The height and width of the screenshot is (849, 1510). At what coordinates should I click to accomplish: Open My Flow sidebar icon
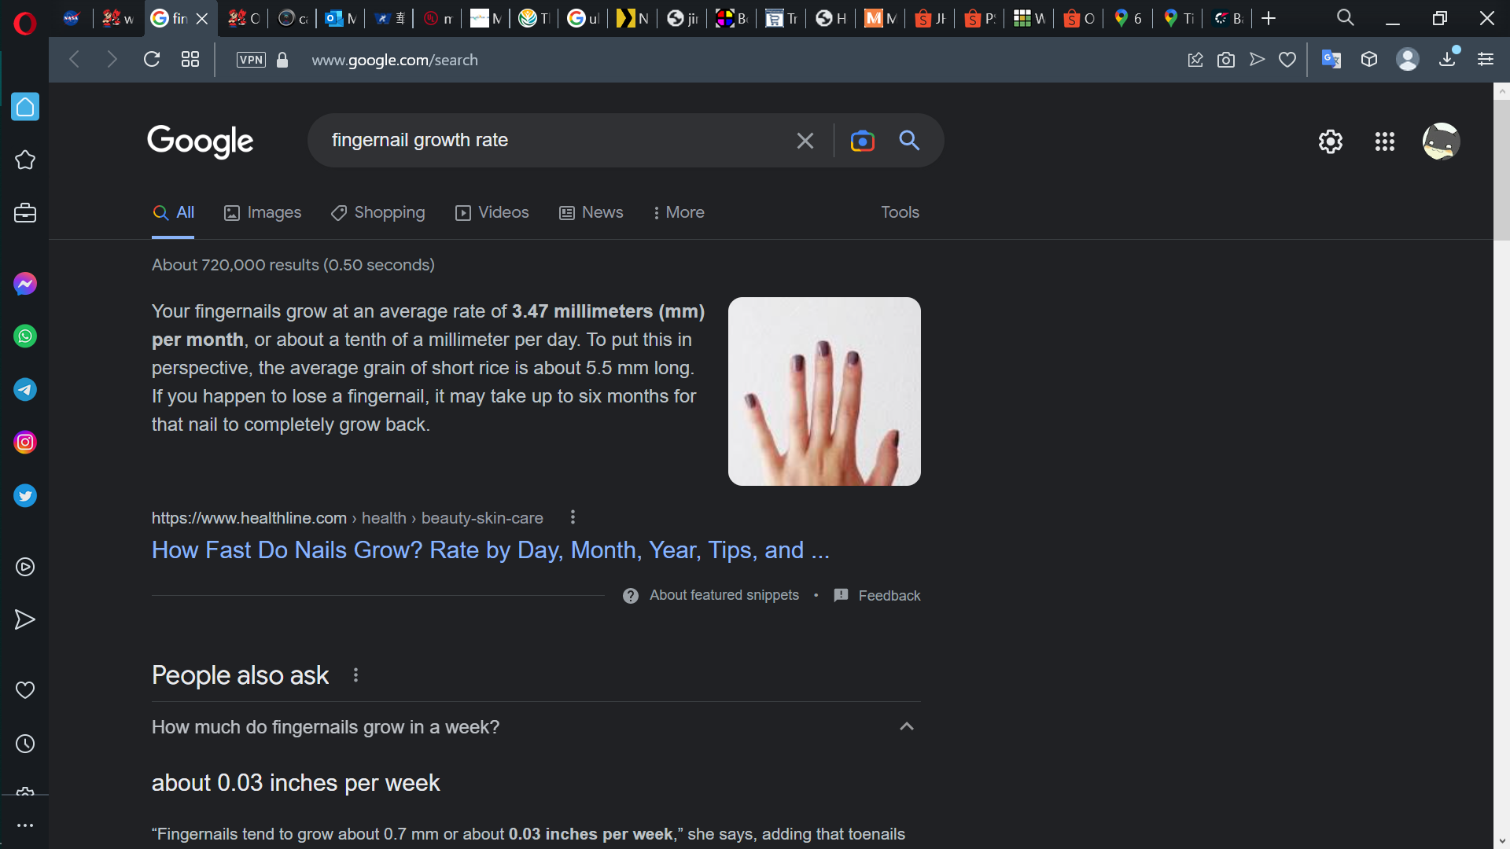tap(25, 620)
